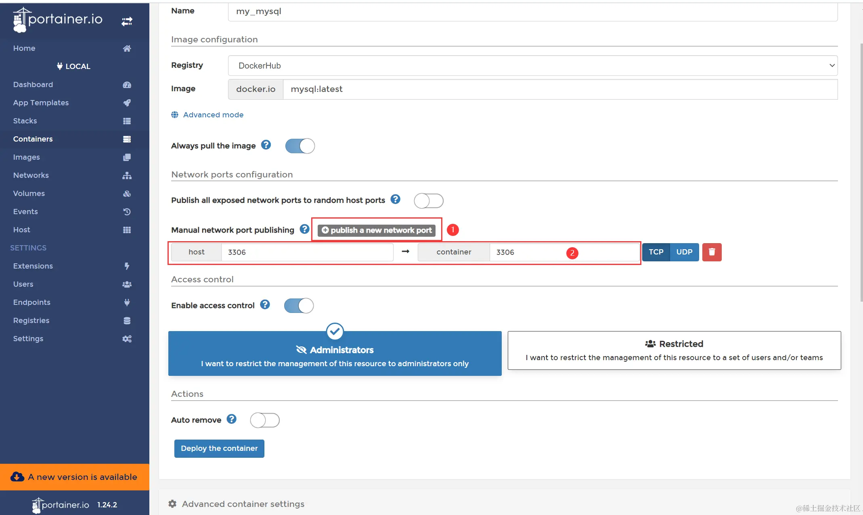Viewport: 863px width, 515px height.
Task: Click the host port input field
Action: coord(307,252)
